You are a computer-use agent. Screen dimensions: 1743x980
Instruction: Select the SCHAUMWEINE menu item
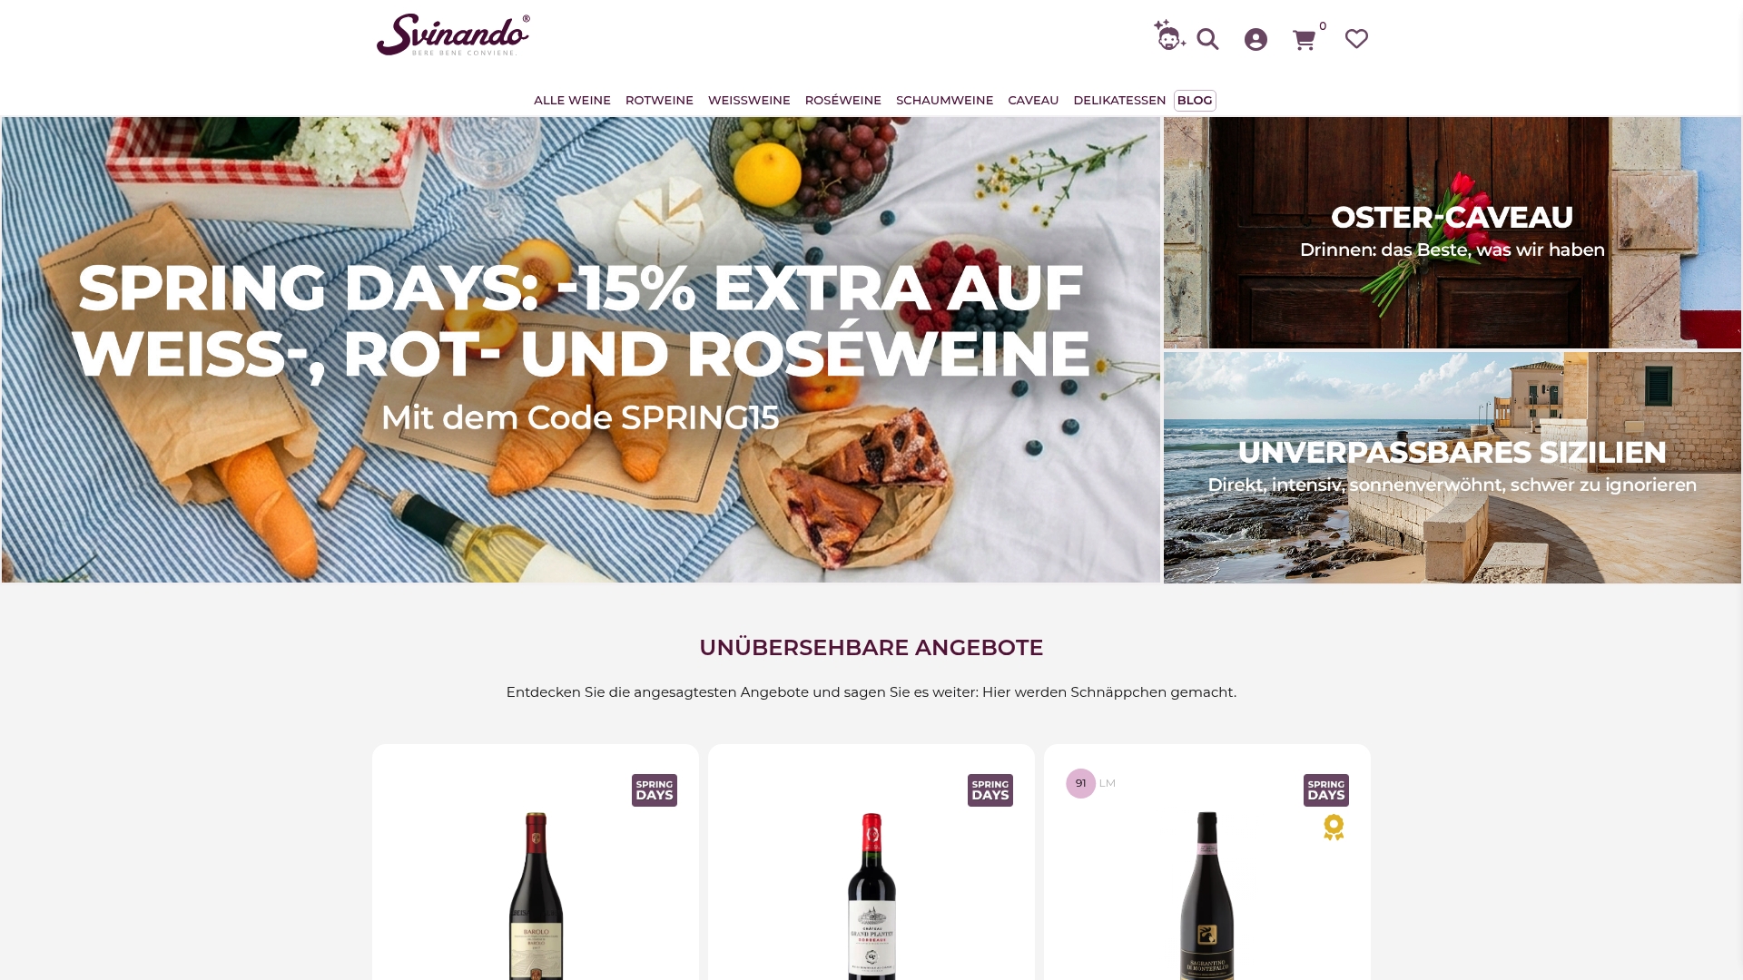pos(944,101)
